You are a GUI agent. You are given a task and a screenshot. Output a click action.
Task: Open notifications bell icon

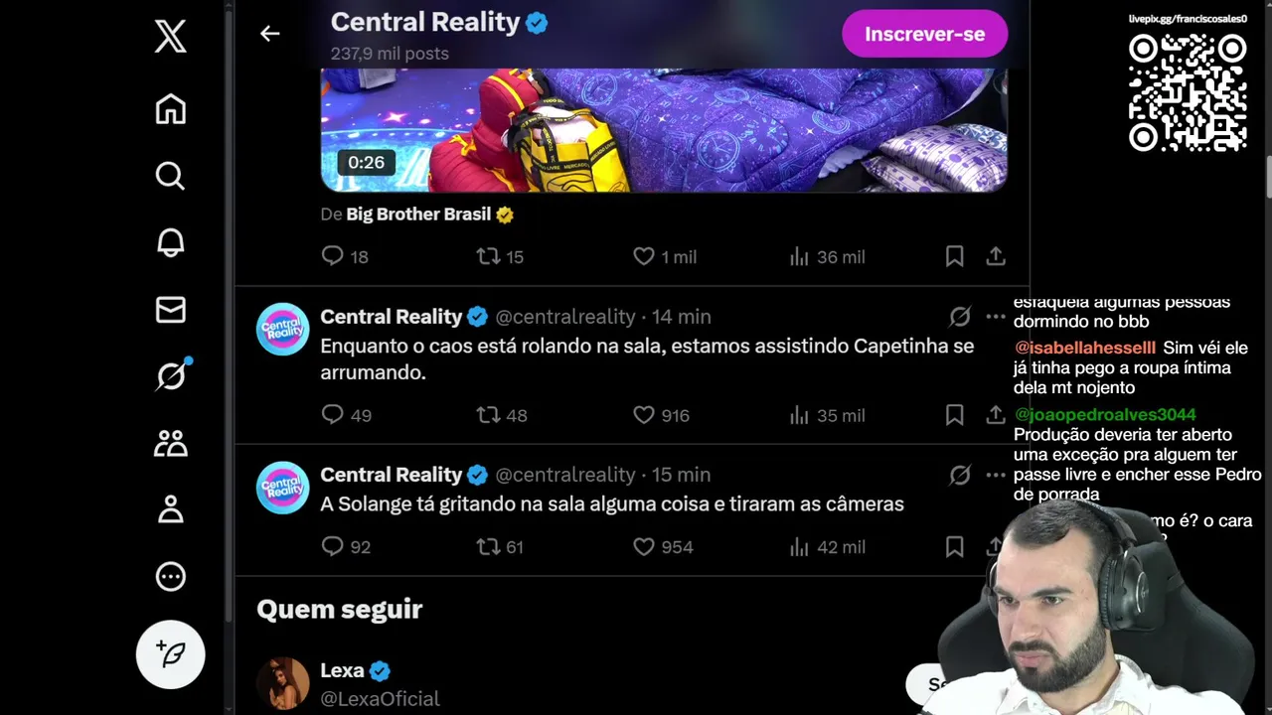pos(171,242)
